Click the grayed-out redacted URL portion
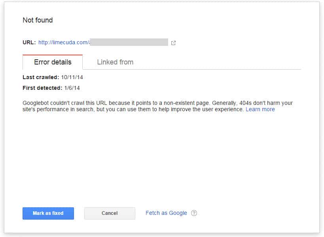 pos(129,42)
